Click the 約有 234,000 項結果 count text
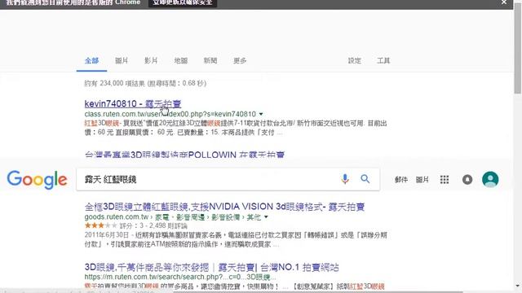The height and width of the screenshot is (293, 522). pos(145,83)
